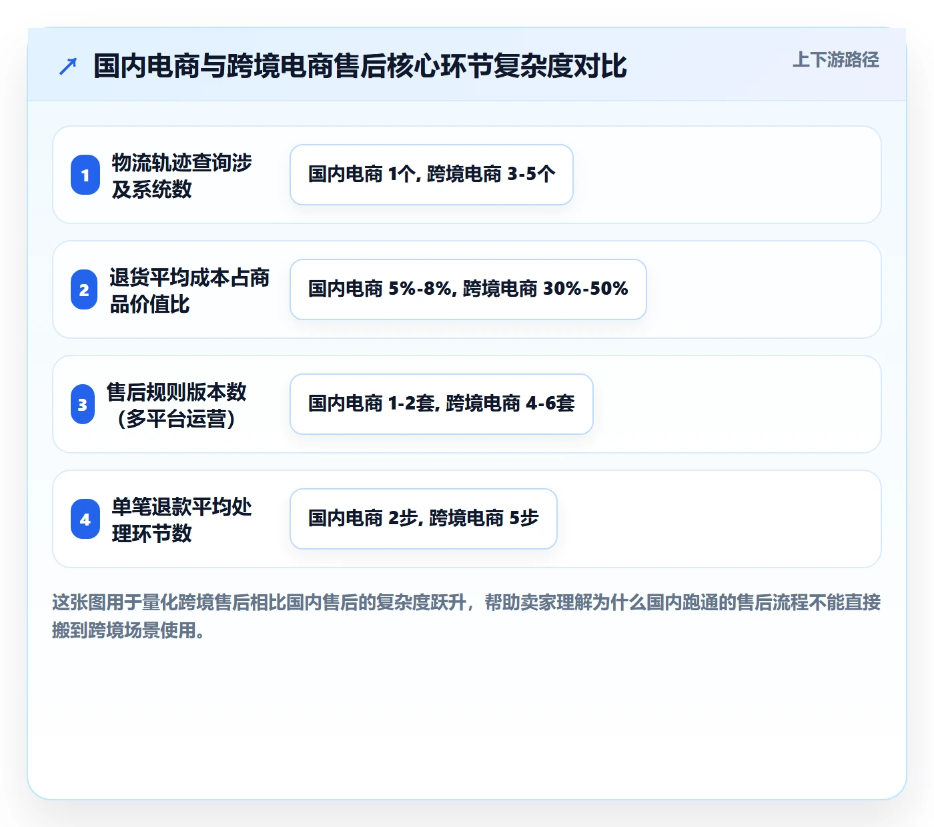Select the label 售后规则版本数（多平台运营）
The width and height of the screenshot is (934, 827).
coord(176,405)
